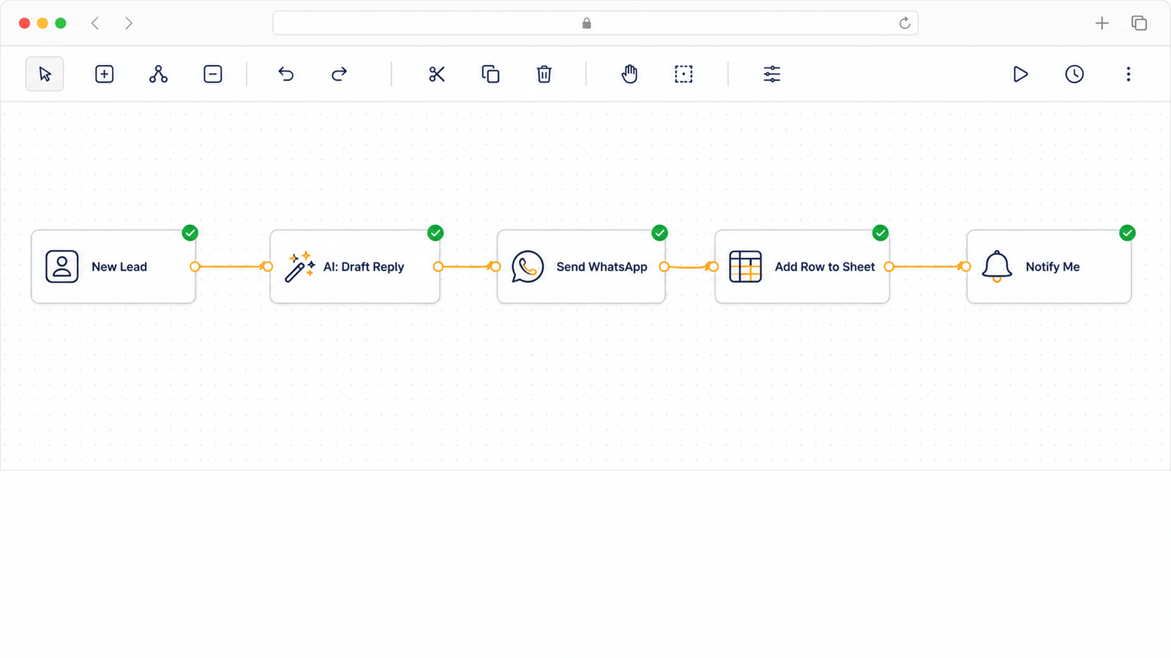Open a new browser tab
This screenshot has height=658, width=1171.
pyautogui.click(x=1101, y=23)
